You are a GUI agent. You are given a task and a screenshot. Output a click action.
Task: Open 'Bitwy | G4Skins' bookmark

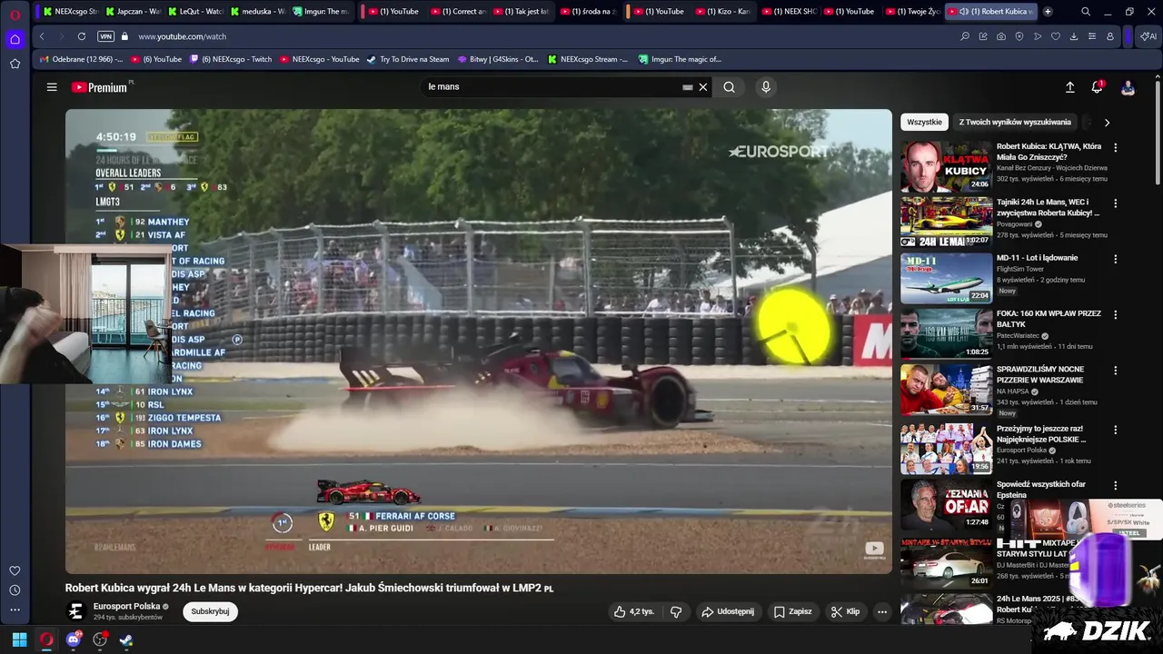pyautogui.click(x=498, y=59)
